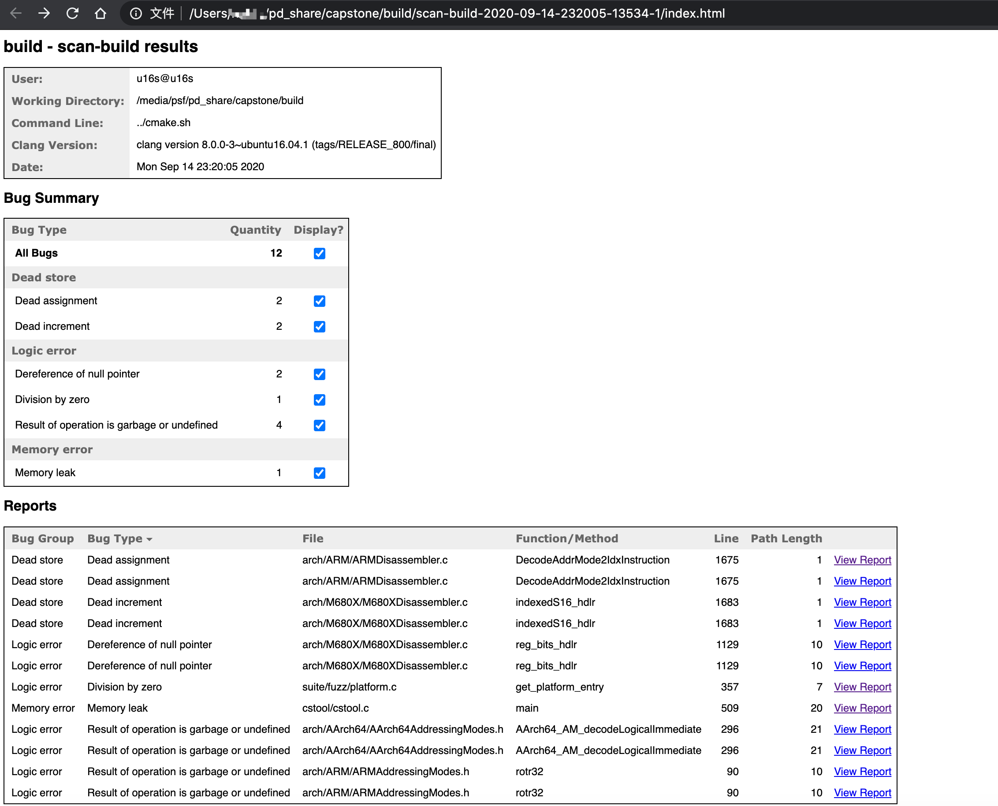Click the 'Working Directory:' label
998x806 pixels.
pos(68,101)
